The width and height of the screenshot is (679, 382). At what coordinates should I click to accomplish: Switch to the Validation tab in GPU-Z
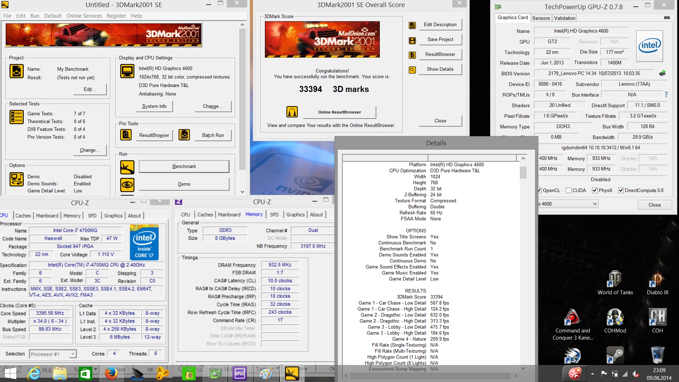pos(564,18)
